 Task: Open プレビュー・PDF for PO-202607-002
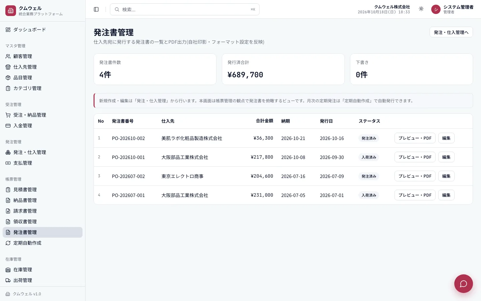pos(415,176)
